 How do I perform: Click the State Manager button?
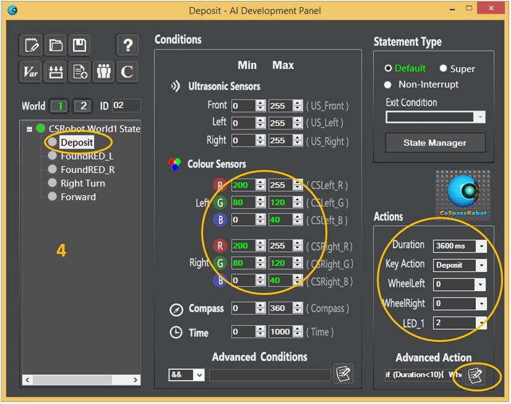pyautogui.click(x=435, y=143)
